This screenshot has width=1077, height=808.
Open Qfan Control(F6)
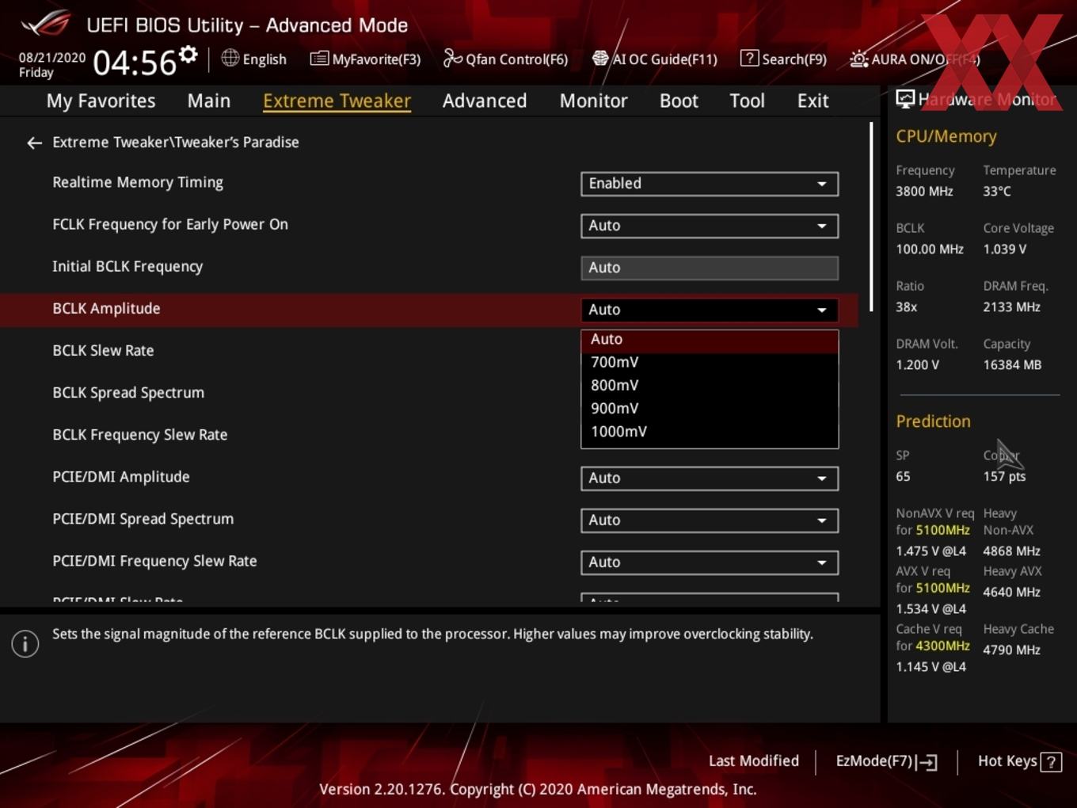pyautogui.click(x=505, y=59)
